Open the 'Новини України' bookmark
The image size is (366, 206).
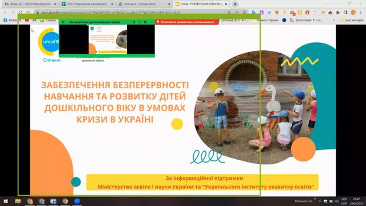[265, 21]
